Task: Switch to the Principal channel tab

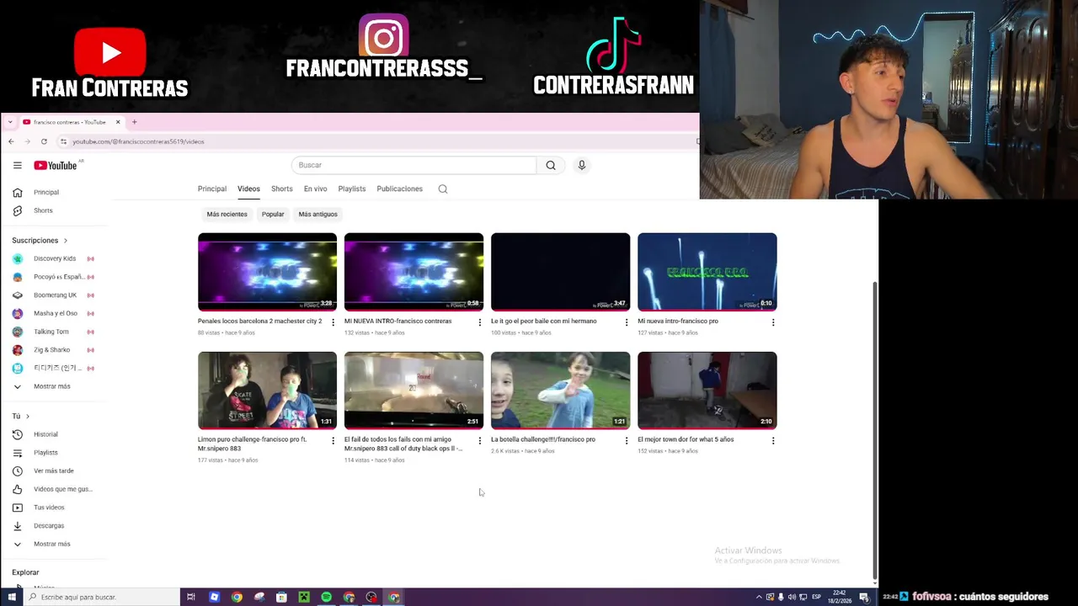Action: coord(212,189)
